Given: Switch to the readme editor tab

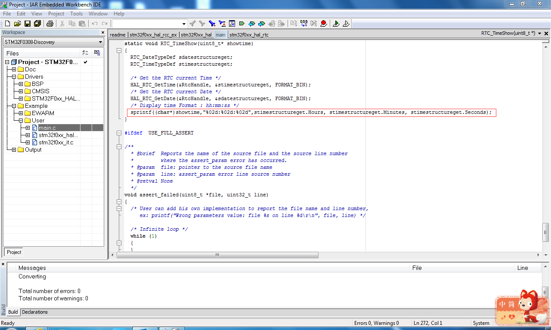Looking at the screenshot, I should point(118,35).
